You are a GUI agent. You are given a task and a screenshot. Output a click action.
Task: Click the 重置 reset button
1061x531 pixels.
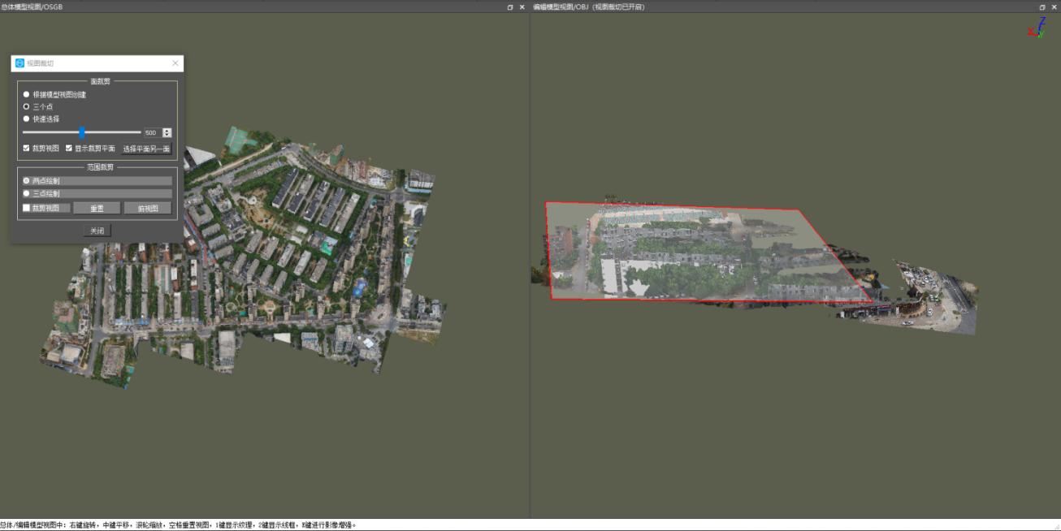97,208
